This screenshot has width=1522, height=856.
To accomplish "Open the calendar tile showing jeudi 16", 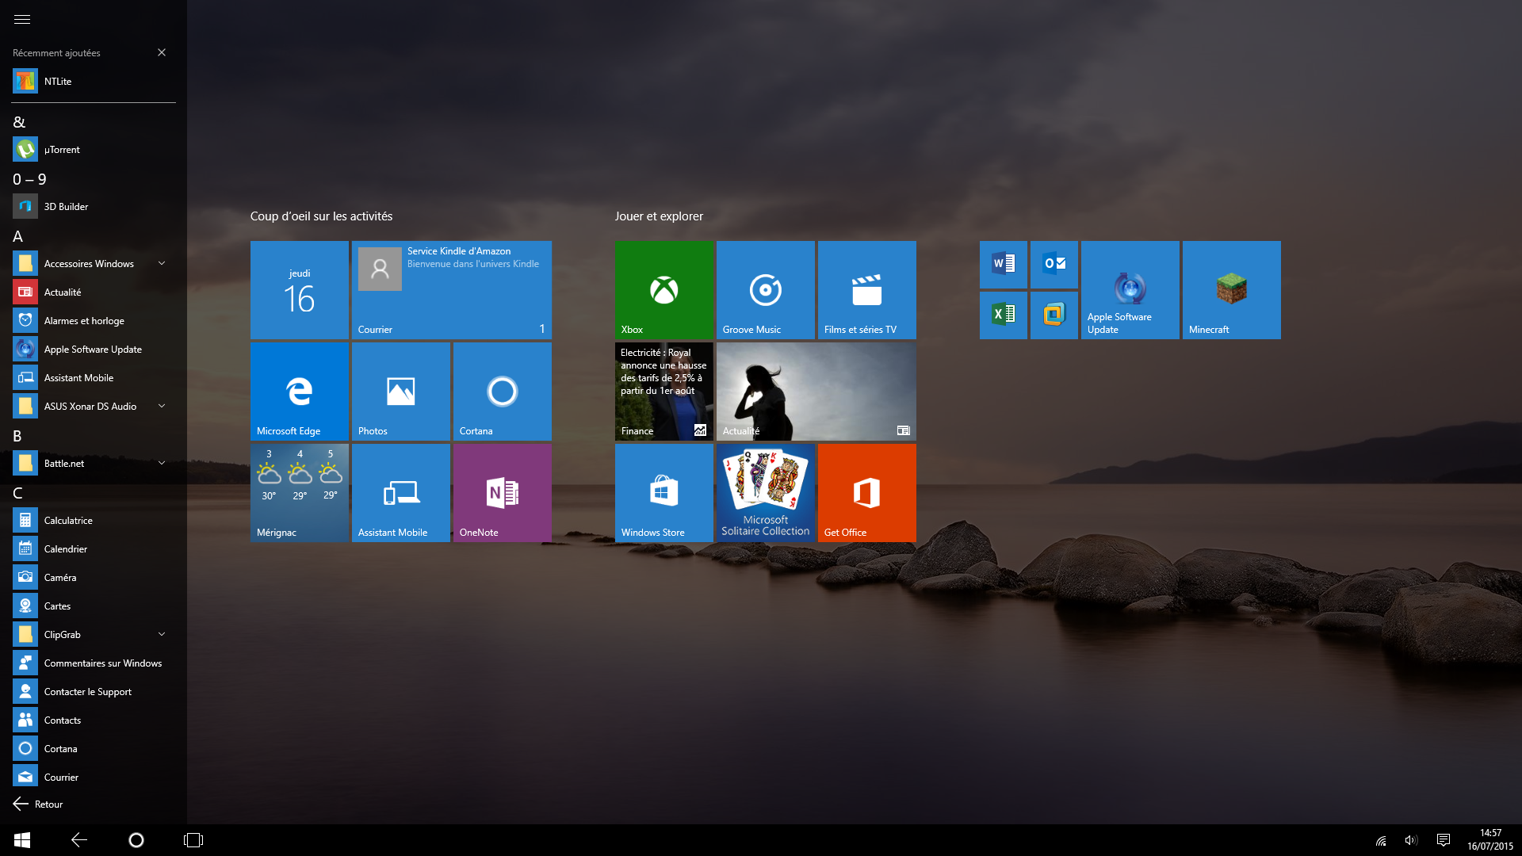I will pyautogui.click(x=300, y=290).
